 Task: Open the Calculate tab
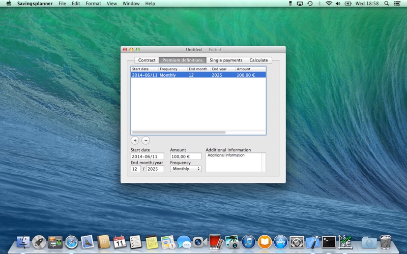[x=258, y=60]
